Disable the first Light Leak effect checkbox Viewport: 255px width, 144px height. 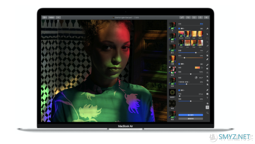tap(179, 29)
